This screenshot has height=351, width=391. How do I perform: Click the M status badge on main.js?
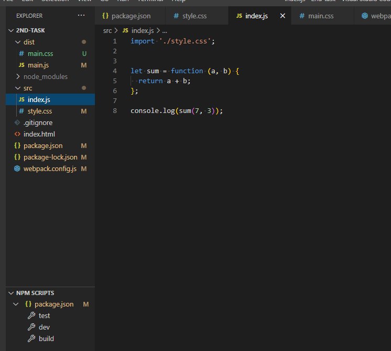84,65
